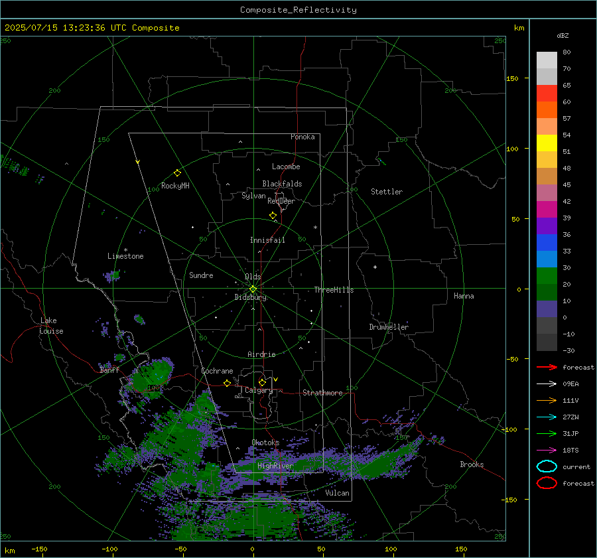The width and height of the screenshot is (597, 558).
Task: Click the white asterisk marker above Limestone
Action: click(125, 250)
